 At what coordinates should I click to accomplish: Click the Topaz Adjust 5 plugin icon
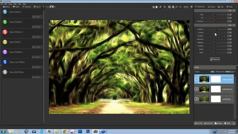pos(5,12)
